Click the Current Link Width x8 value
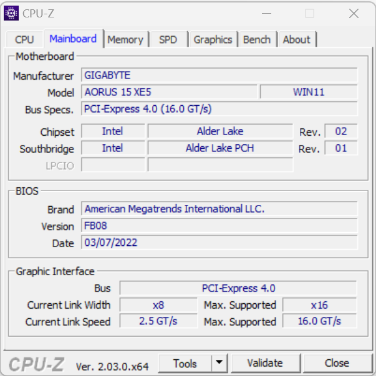 click(x=158, y=305)
